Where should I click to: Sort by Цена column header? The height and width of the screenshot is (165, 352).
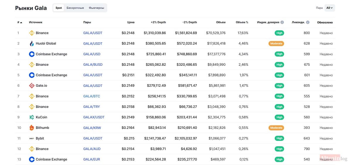pos(131,22)
